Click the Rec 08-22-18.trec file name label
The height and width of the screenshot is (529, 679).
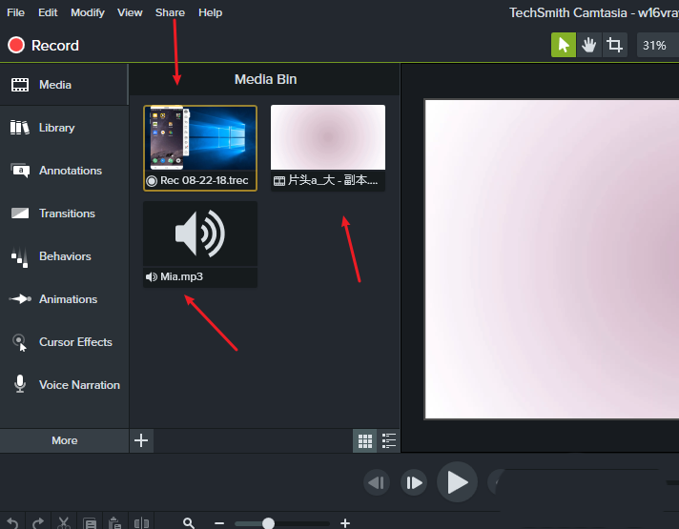point(204,180)
